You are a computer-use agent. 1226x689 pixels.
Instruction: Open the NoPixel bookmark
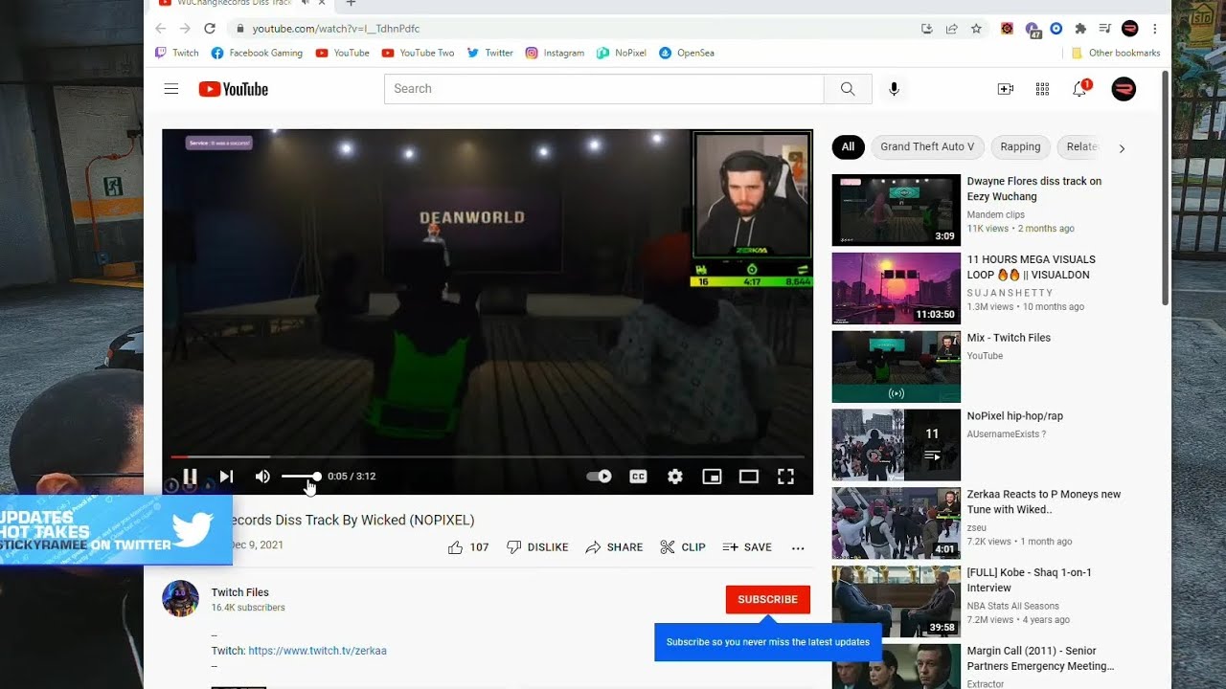(622, 53)
